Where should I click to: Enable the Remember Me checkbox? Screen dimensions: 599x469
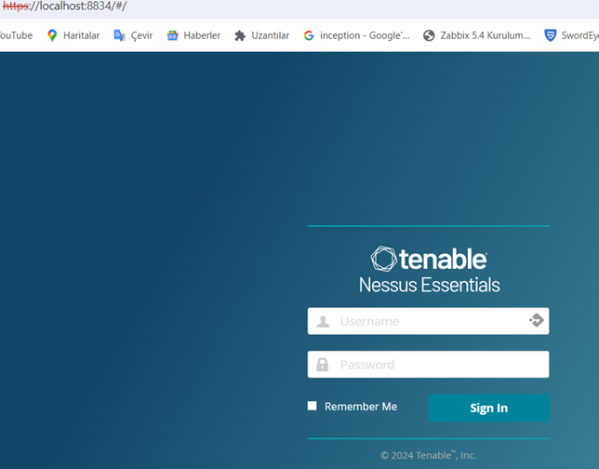pos(313,406)
